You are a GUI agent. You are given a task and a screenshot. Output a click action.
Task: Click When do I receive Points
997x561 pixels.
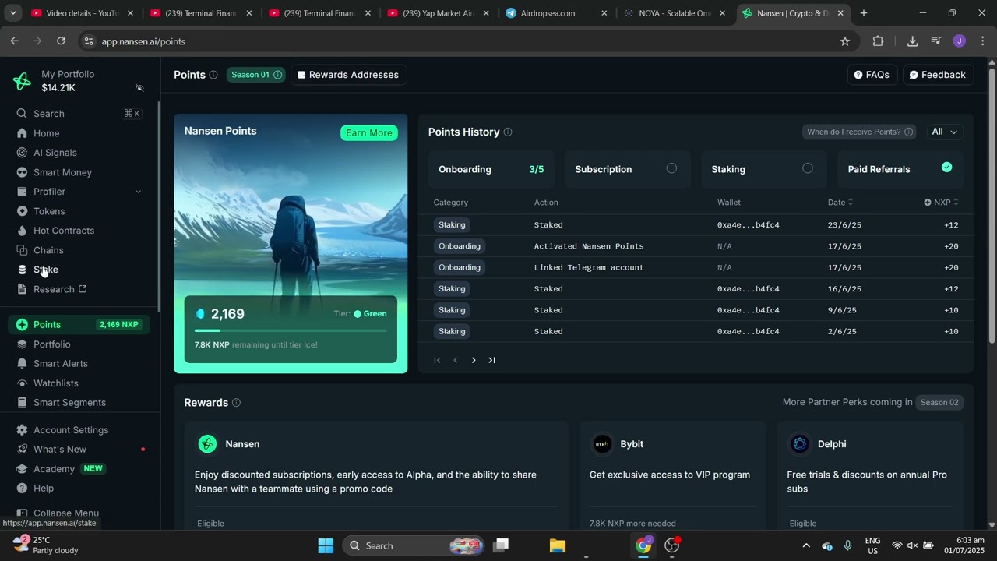tap(859, 132)
